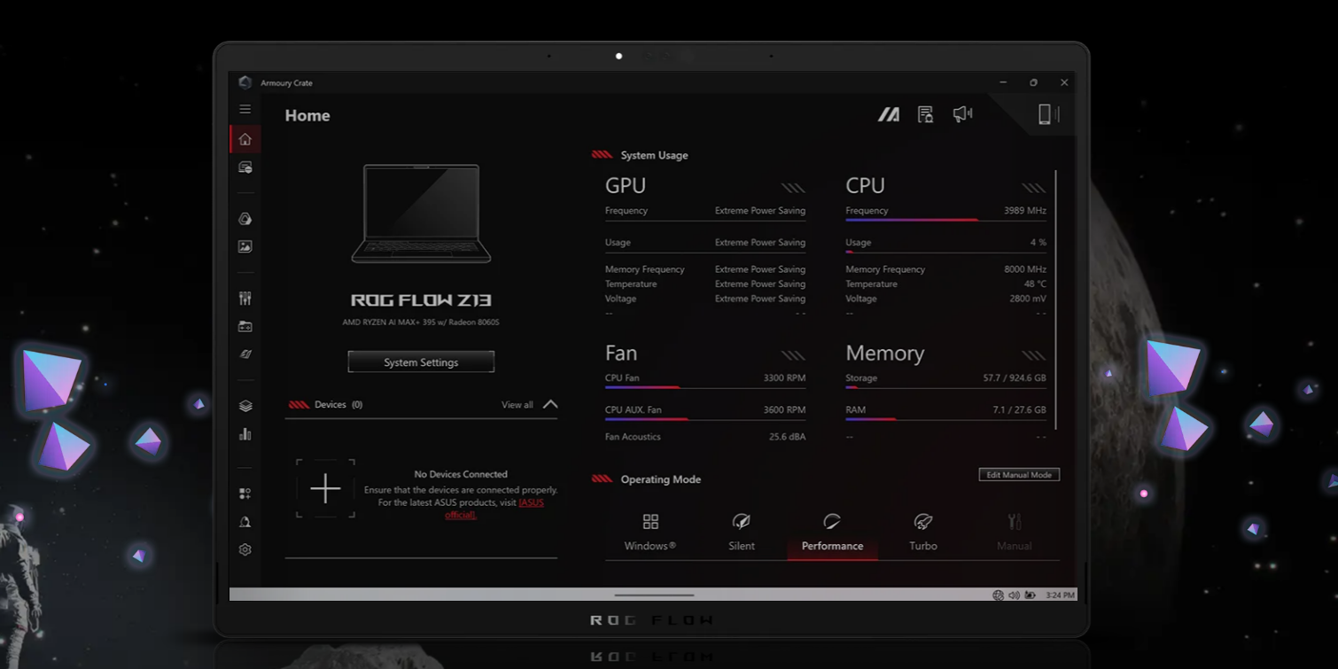Go to Home via sidebar house icon
Image resolution: width=1338 pixels, height=669 pixels.
[245, 139]
